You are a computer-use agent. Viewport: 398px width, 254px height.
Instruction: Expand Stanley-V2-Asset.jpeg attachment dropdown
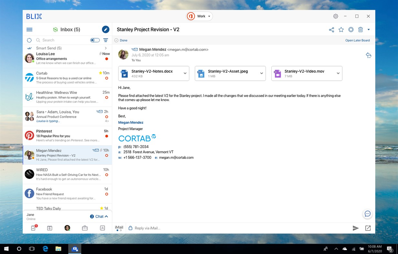[x=262, y=73]
